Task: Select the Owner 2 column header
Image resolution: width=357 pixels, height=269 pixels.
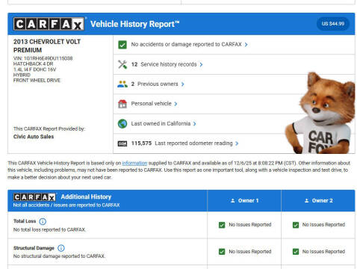Action: coord(318,201)
